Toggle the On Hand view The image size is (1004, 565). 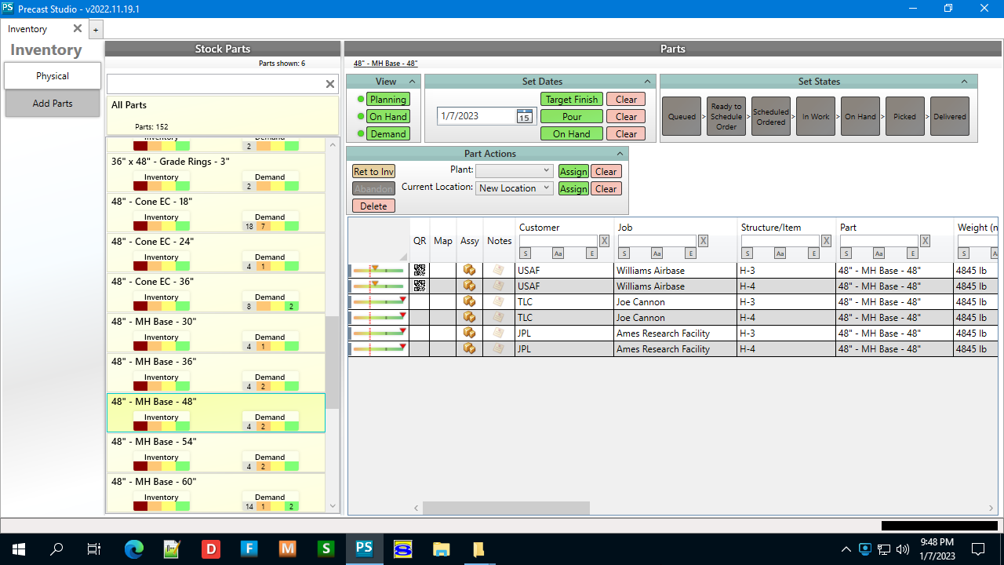coord(387,117)
